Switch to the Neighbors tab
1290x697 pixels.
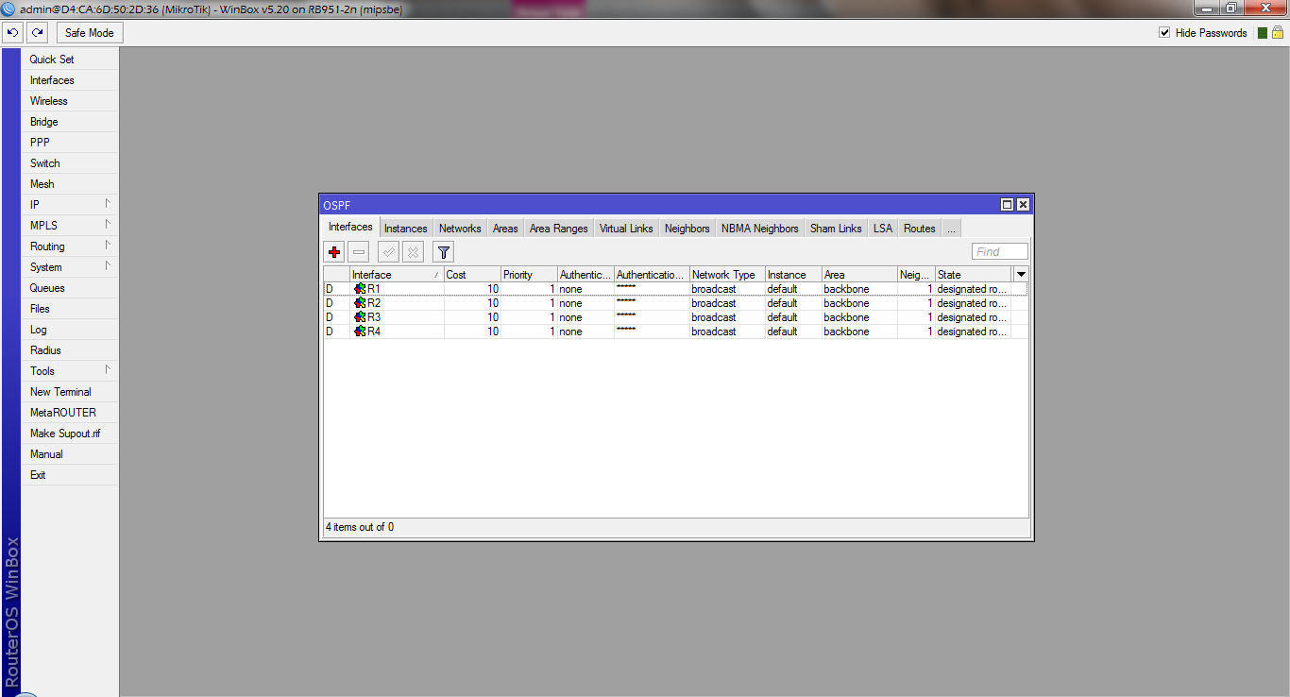(x=687, y=229)
